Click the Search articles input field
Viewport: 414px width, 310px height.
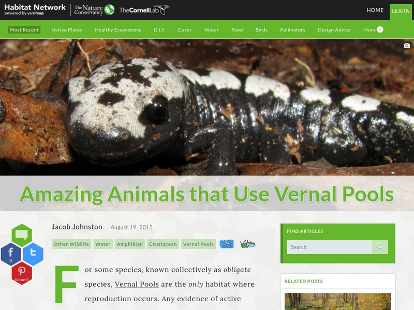pyautogui.click(x=329, y=247)
